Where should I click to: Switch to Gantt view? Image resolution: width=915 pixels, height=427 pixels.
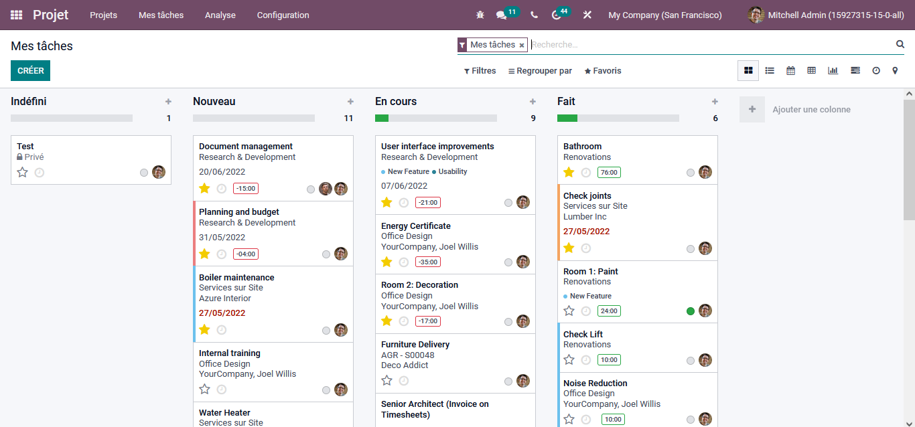pos(855,70)
